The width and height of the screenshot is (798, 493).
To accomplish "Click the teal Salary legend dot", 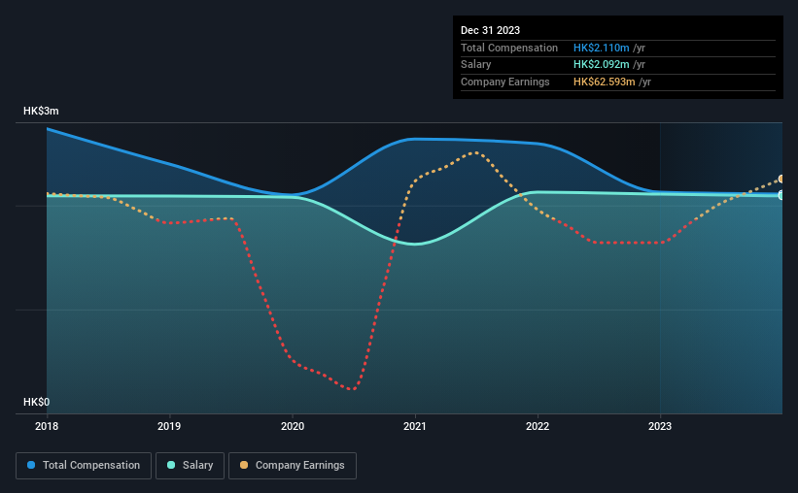I will point(171,465).
